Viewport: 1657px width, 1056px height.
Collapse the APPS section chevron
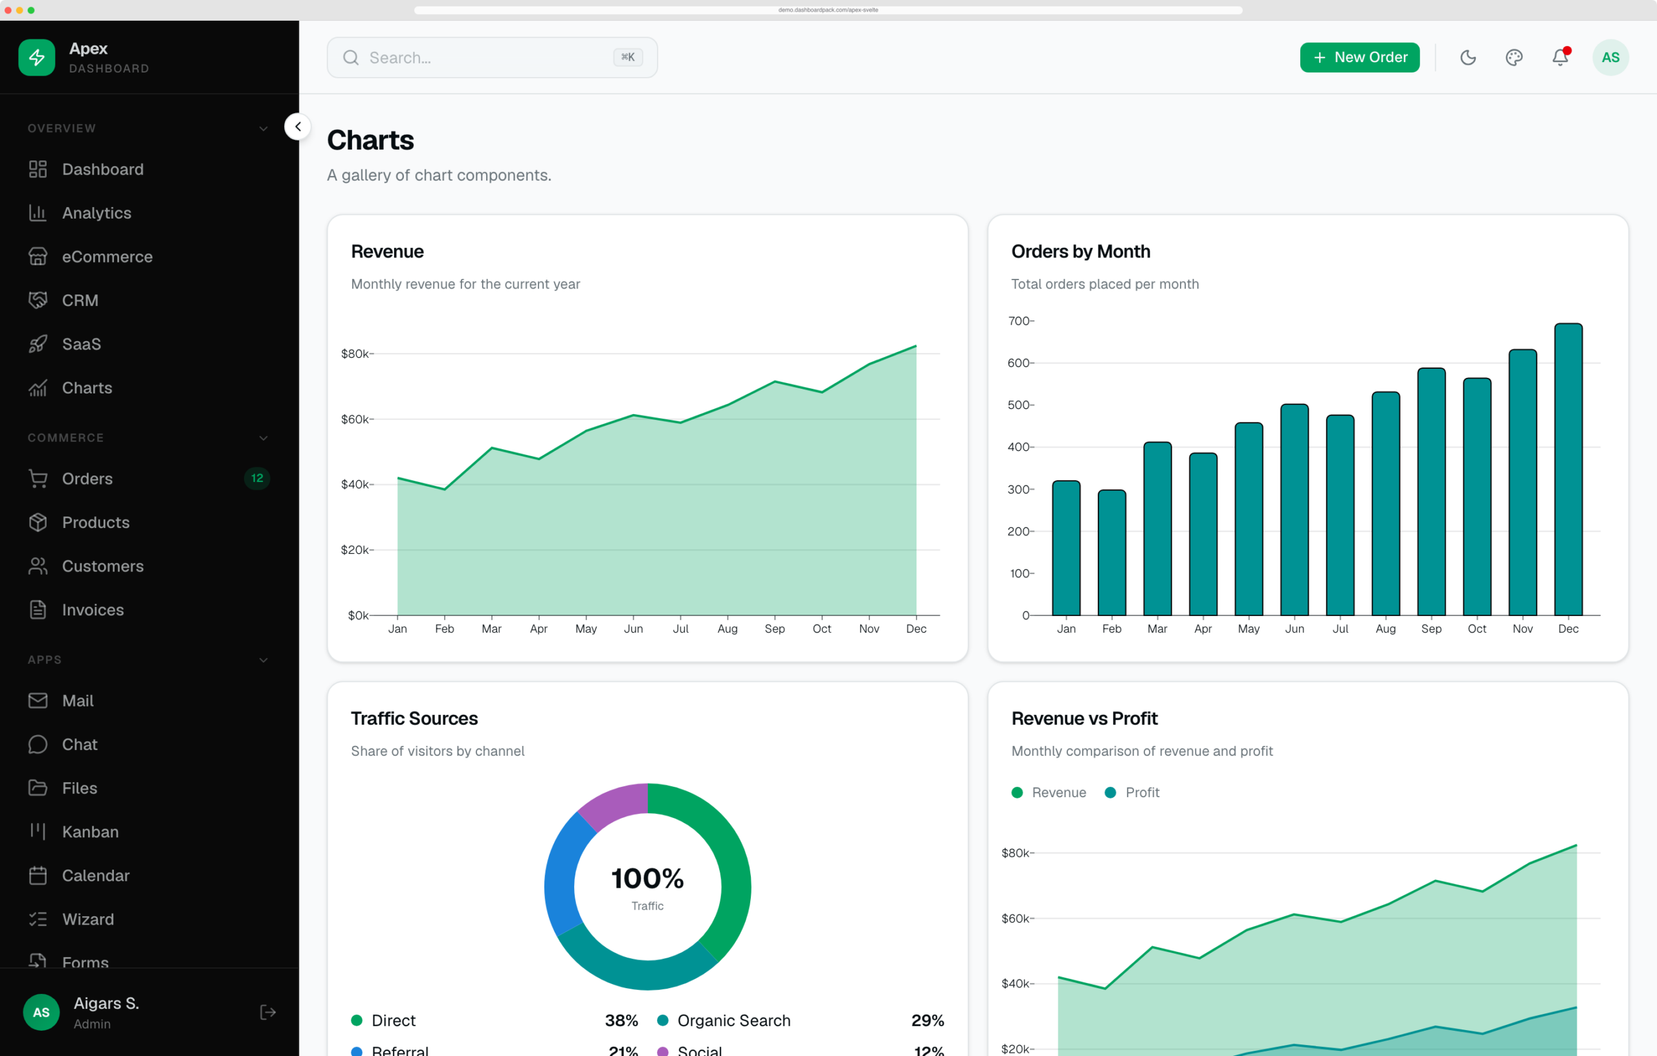click(x=263, y=660)
